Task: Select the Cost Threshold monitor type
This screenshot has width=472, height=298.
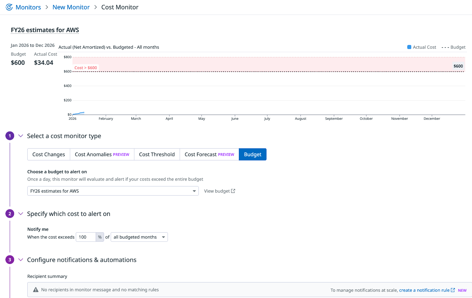Action: (x=157, y=154)
